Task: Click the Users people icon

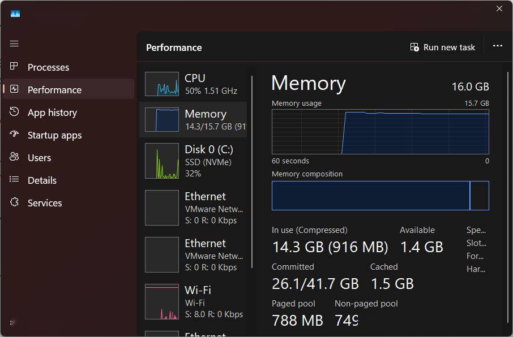Action: [x=15, y=157]
